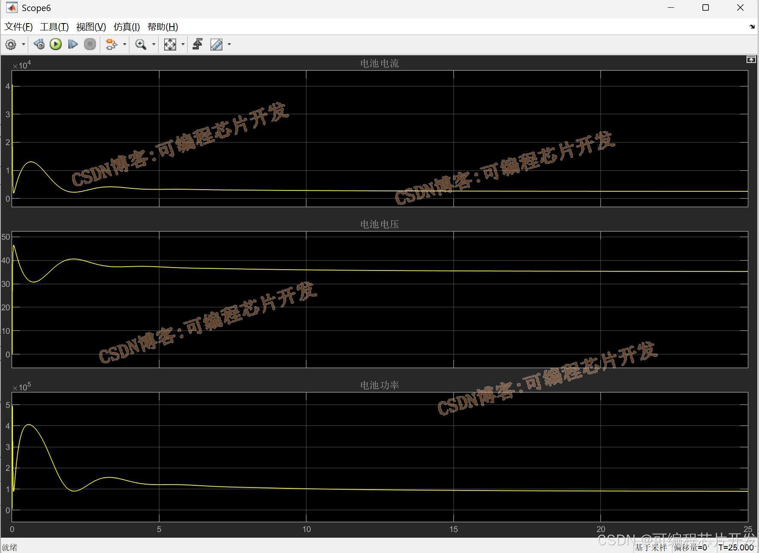Image resolution: width=759 pixels, height=553 pixels.
Task: Expand the configuration properties dropdown arrow
Action: pyautogui.click(x=24, y=45)
